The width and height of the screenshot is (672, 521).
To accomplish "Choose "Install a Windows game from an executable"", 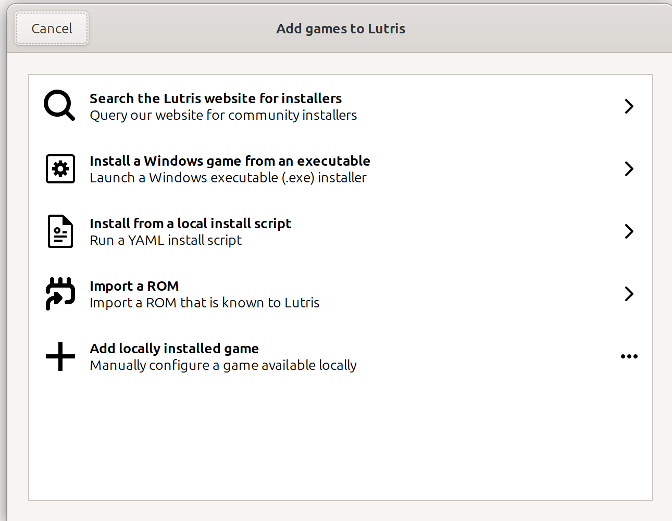I will point(230,161).
